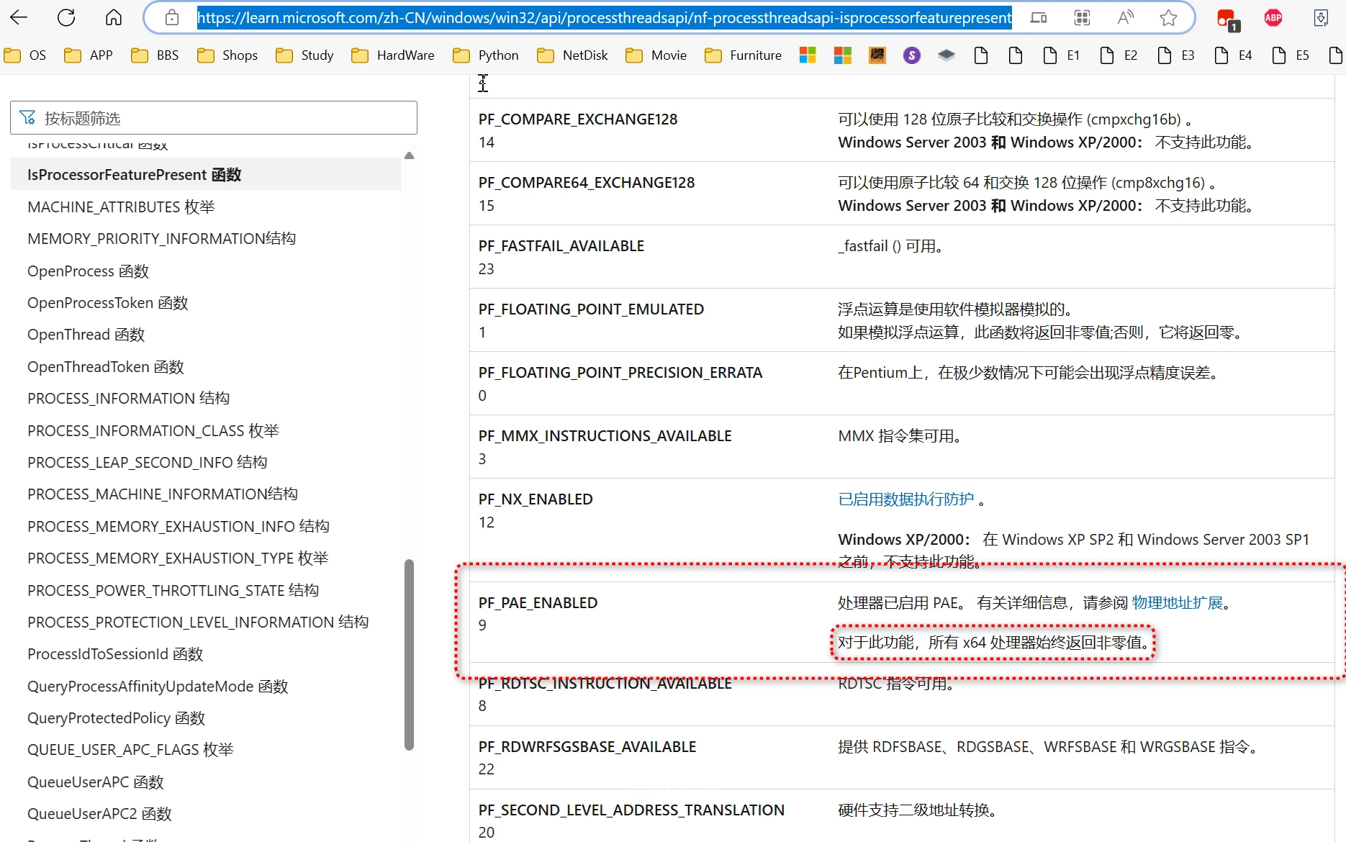Reload the page with the refresh button
This screenshot has height=842, width=1346.
click(66, 17)
